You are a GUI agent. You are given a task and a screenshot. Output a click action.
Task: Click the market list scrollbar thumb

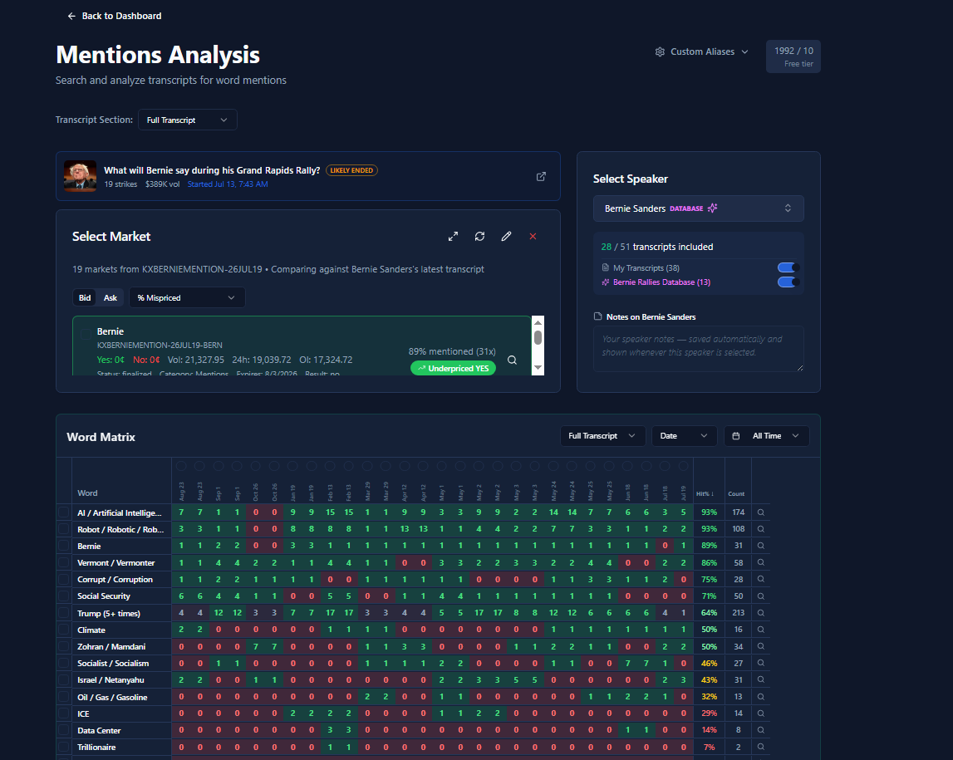[x=538, y=338]
